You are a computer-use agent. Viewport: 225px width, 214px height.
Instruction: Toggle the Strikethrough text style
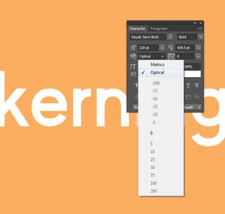(x=197, y=86)
